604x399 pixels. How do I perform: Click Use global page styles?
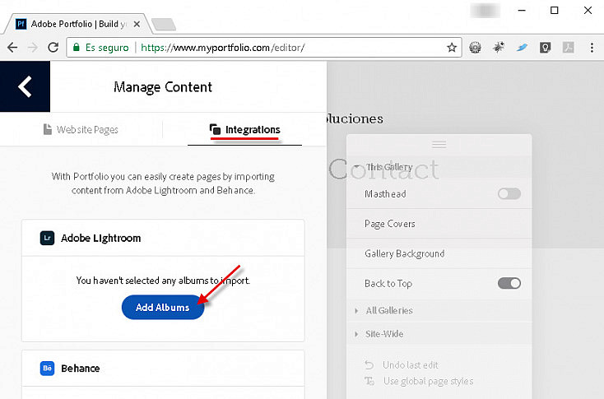click(419, 381)
